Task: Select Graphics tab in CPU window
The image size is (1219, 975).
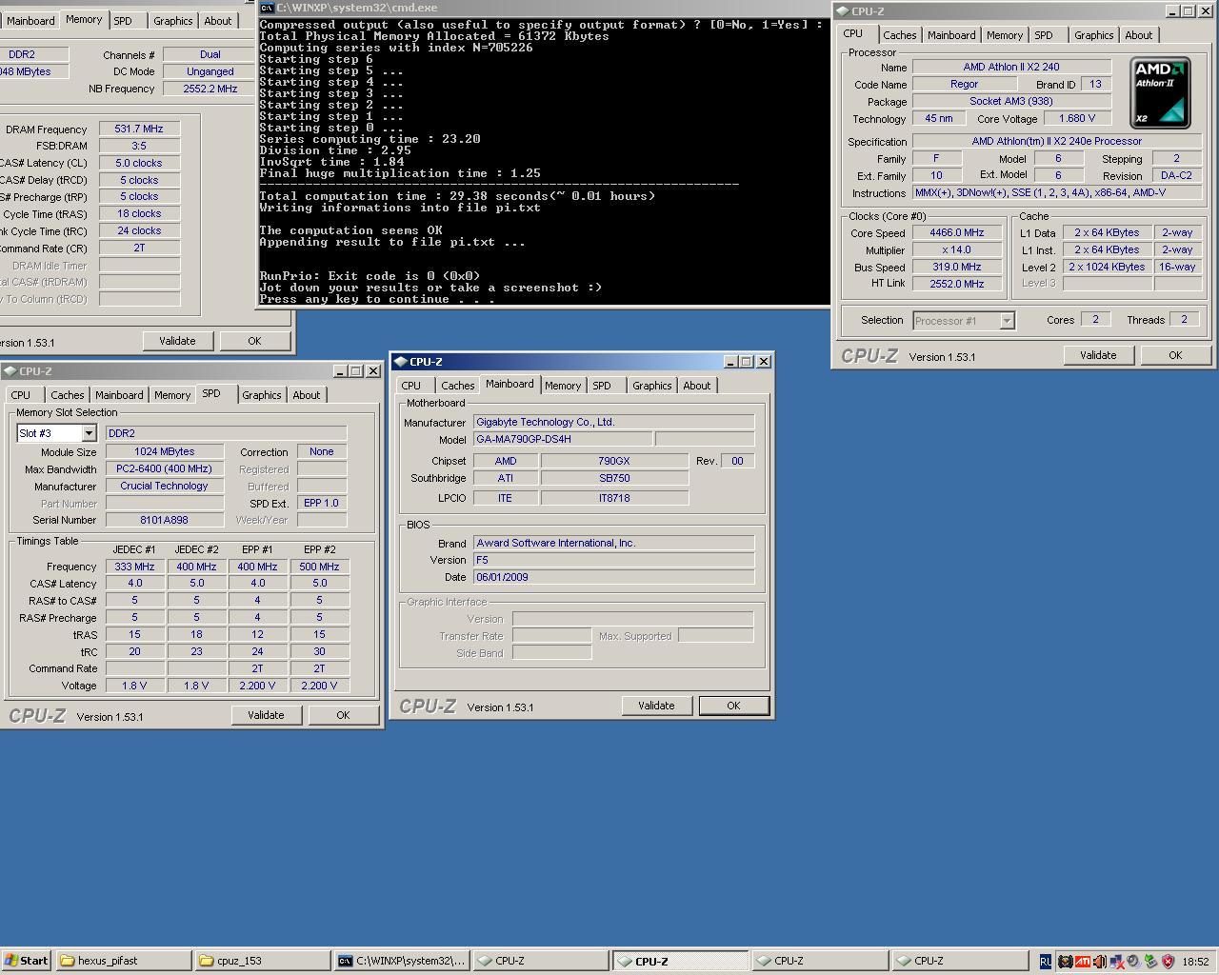Action: coord(1093,35)
